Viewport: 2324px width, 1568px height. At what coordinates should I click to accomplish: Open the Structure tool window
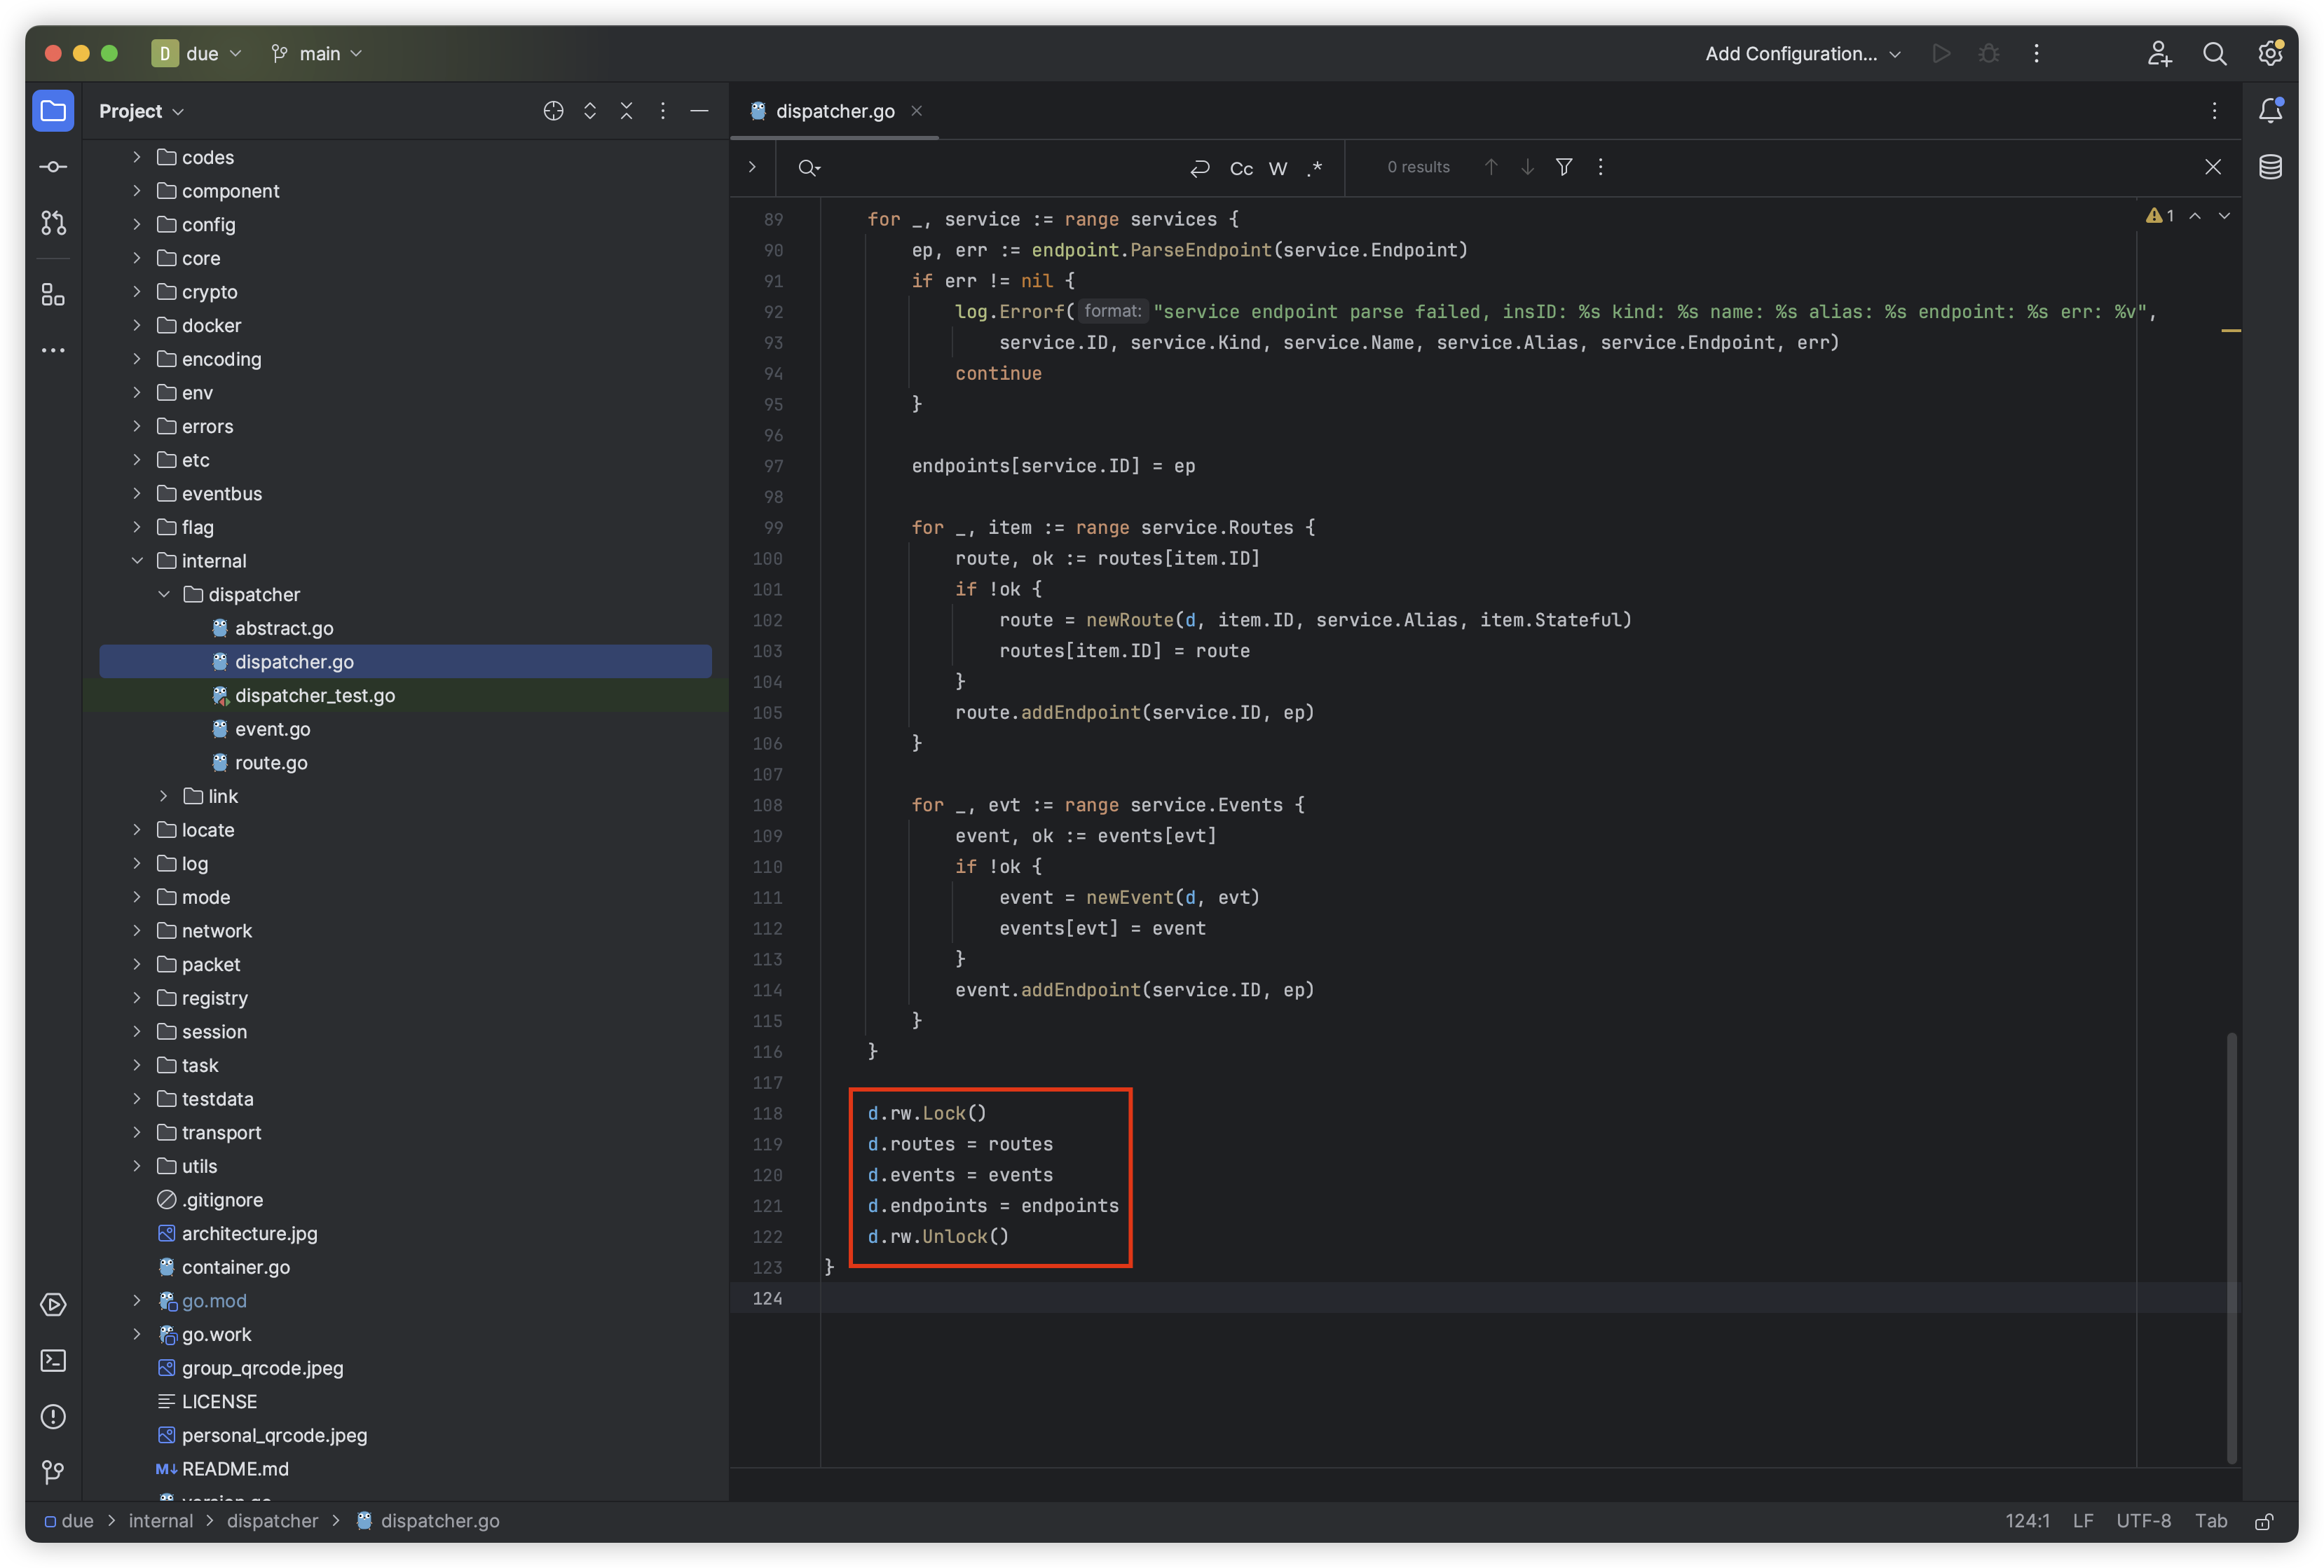point(52,295)
